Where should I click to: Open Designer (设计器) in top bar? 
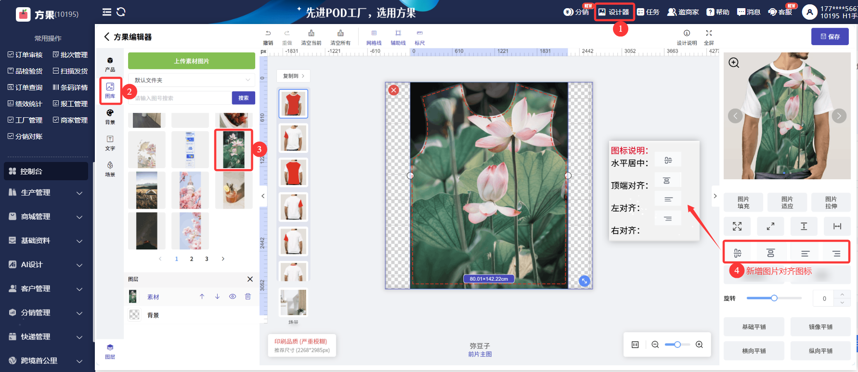click(x=614, y=12)
